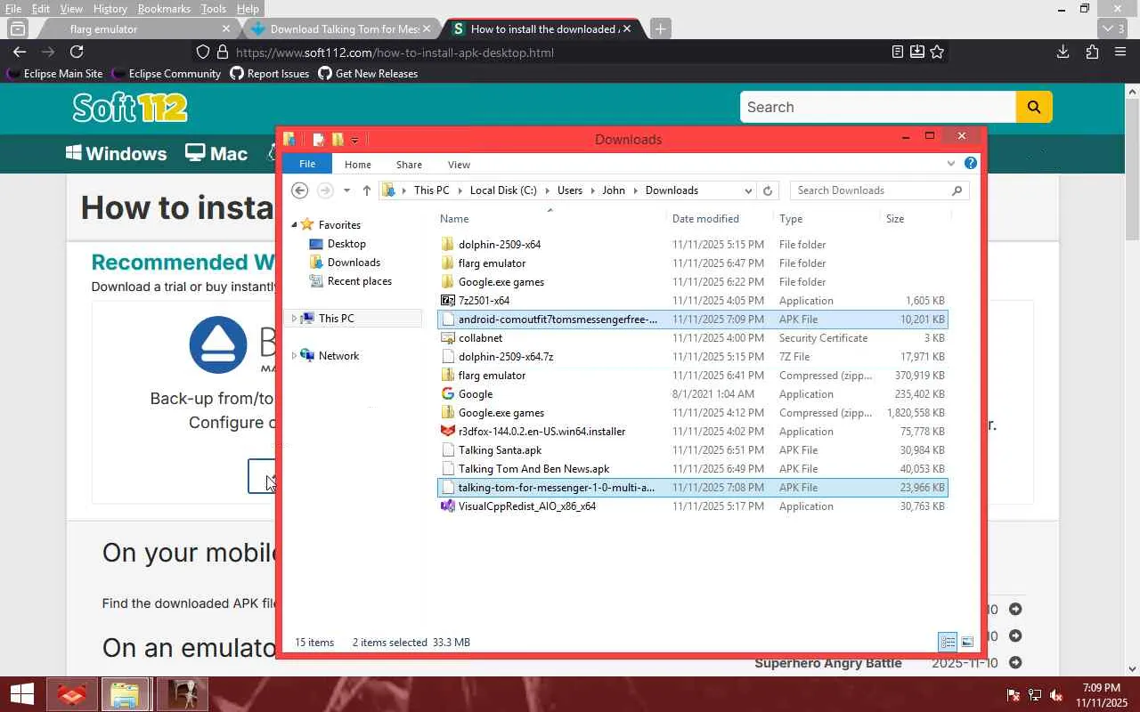Screen dimensions: 1140x712
Task: Open the Explorer File tab
Action: point(307,164)
